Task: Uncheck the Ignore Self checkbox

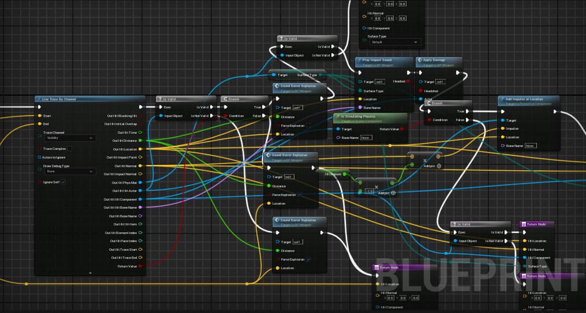Action: (x=63, y=182)
